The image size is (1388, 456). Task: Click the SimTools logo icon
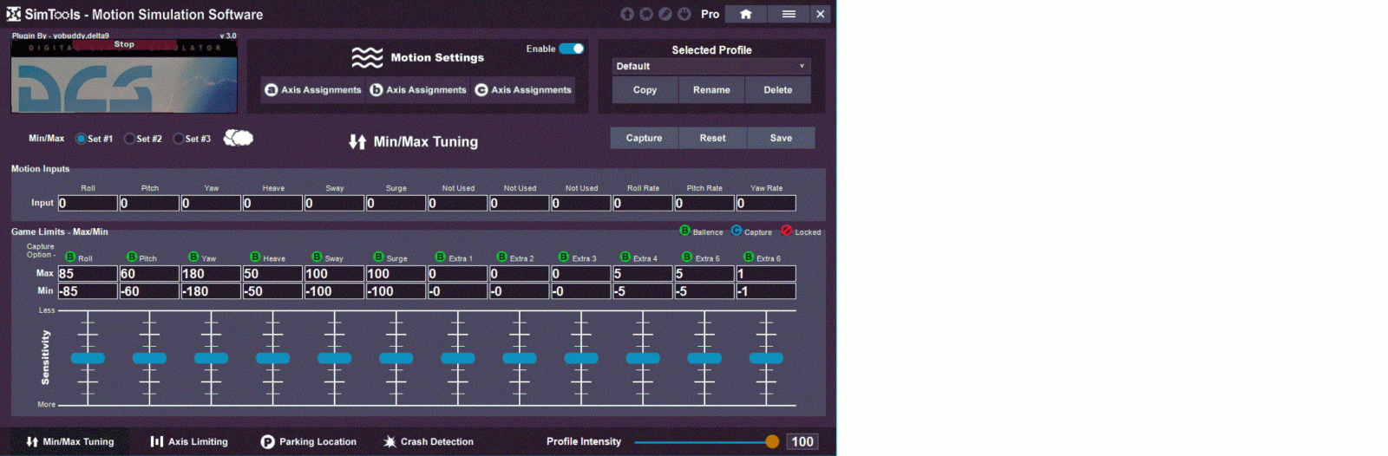point(13,14)
